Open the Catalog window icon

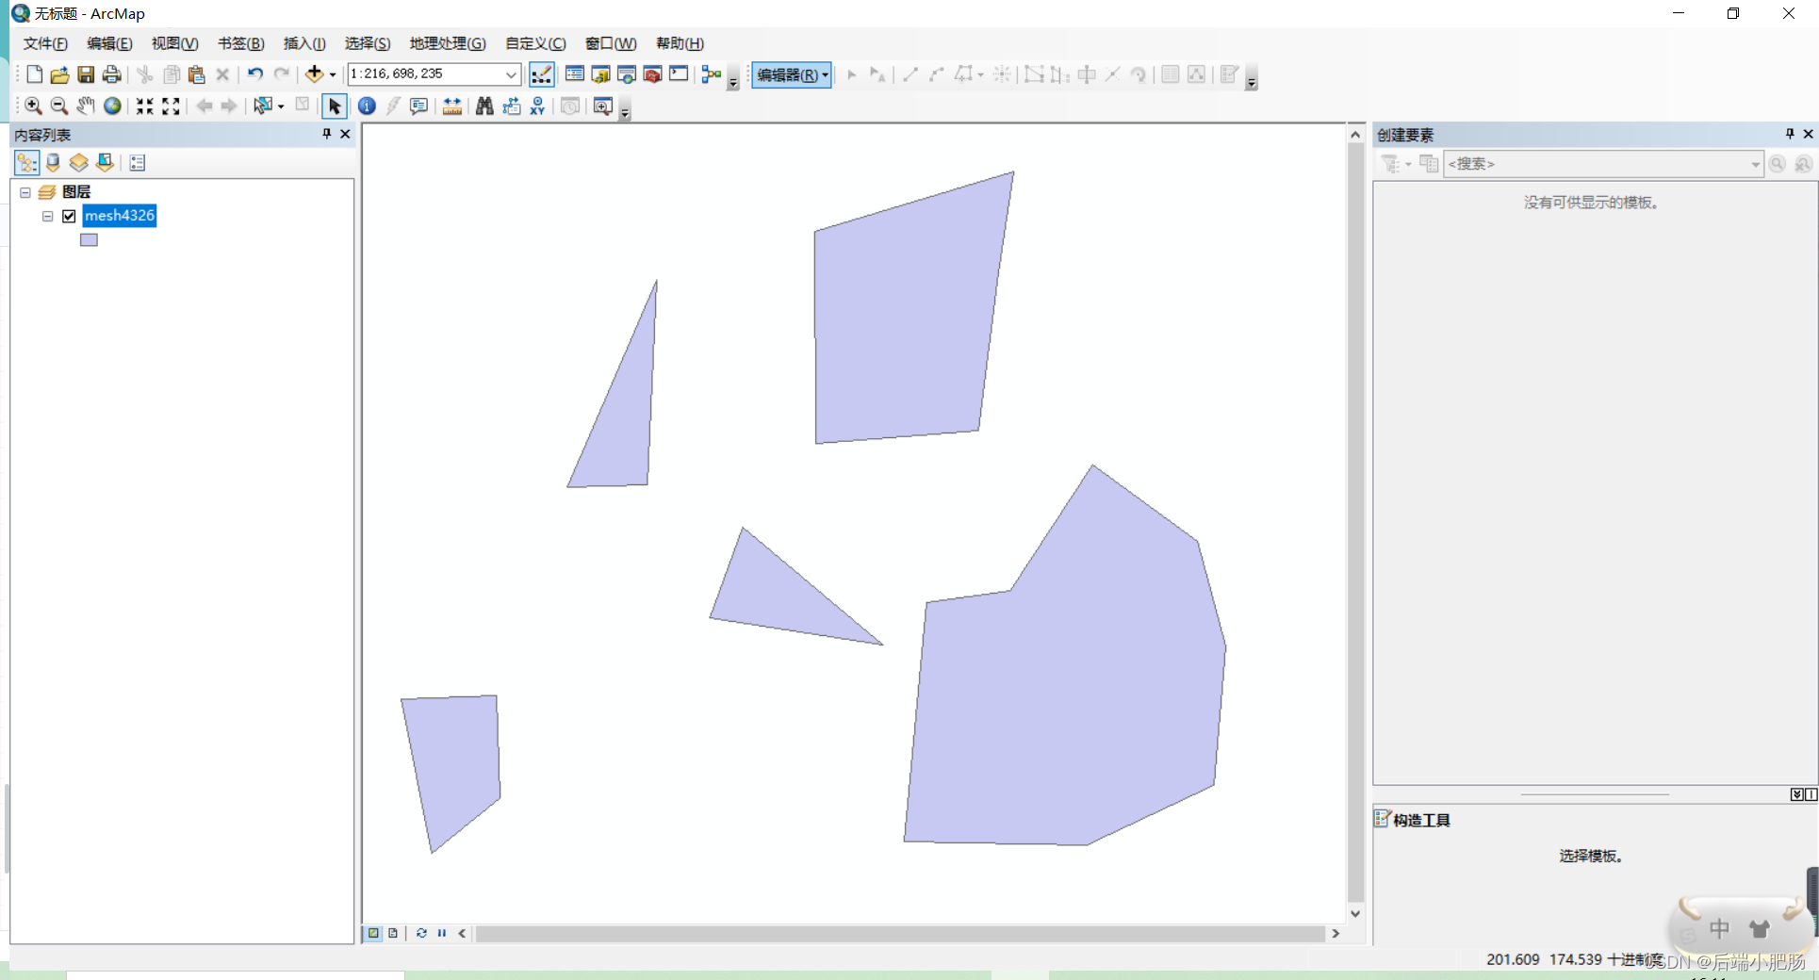tap(601, 74)
